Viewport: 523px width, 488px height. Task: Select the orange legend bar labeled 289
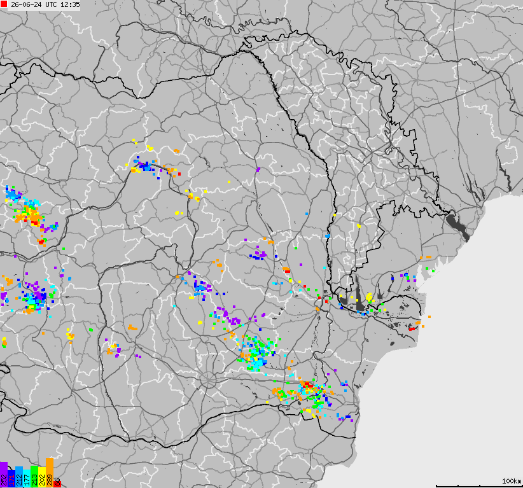click(50, 473)
